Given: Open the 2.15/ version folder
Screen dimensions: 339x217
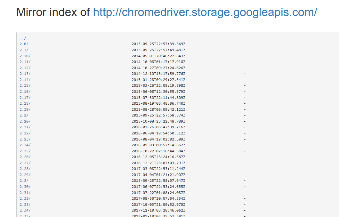Looking at the screenshot, I should [x=23, y=85].
